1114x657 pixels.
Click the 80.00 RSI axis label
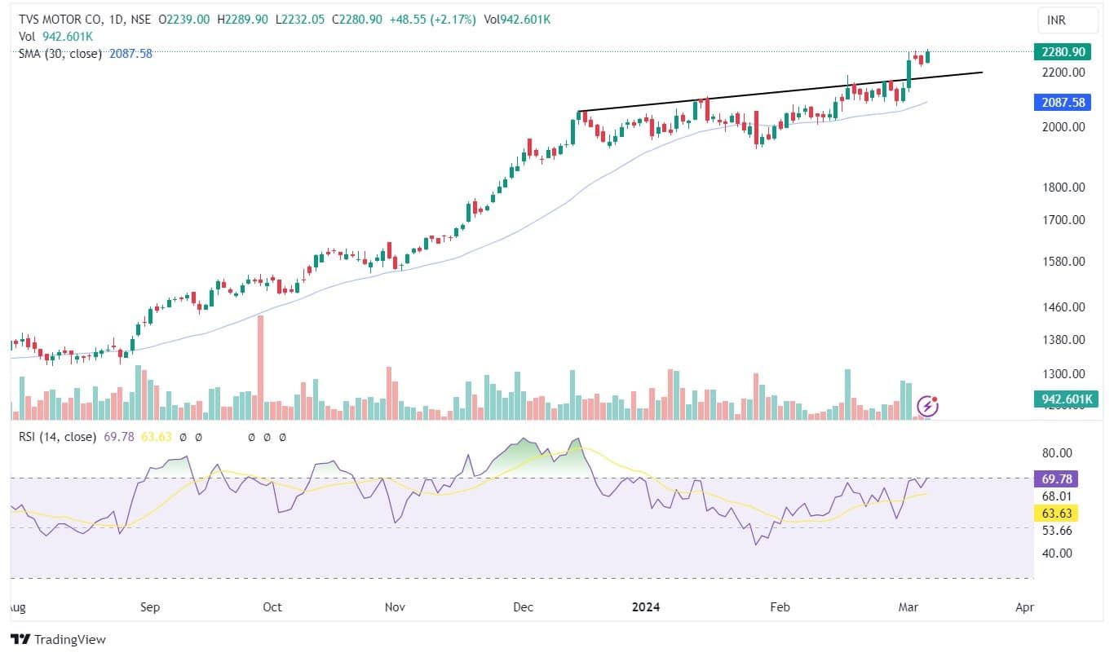(x=1058, y=453)
